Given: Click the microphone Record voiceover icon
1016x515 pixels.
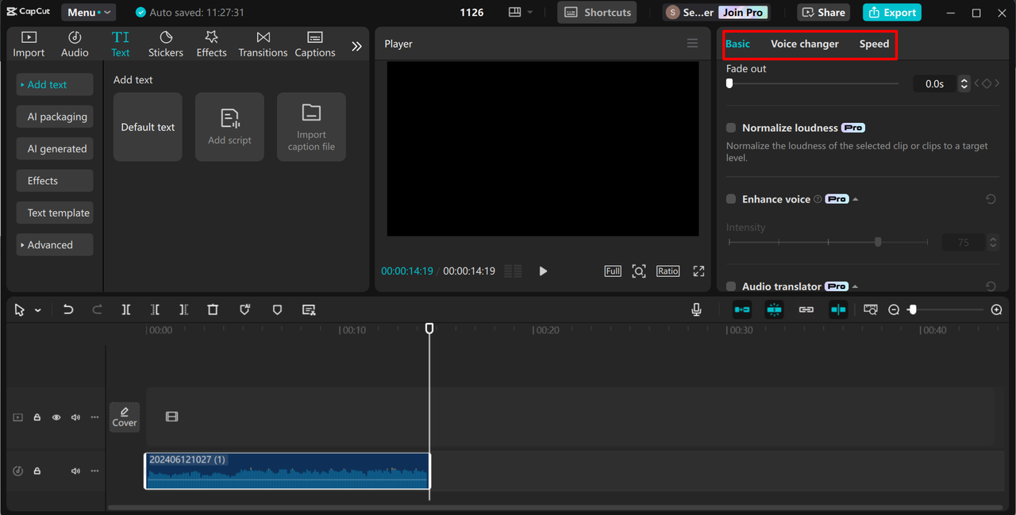Looking at the screenshot, I should pos(696,309).
